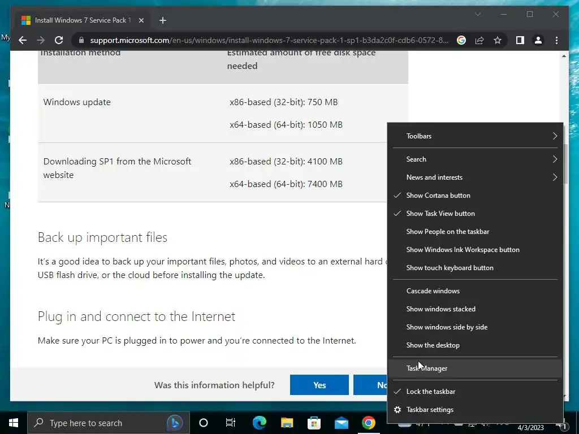This screenshot has width=579, height=434.
Task: Expand the Search submenu
Action: pyautogui.click(x=475, y=159)
